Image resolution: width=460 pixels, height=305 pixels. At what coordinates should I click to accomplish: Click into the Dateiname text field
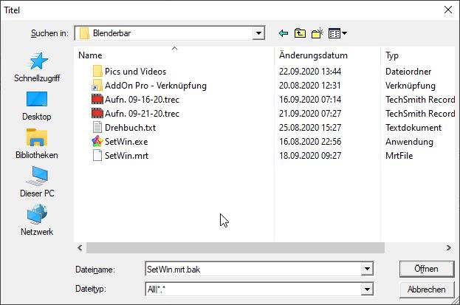coord(251,269)
